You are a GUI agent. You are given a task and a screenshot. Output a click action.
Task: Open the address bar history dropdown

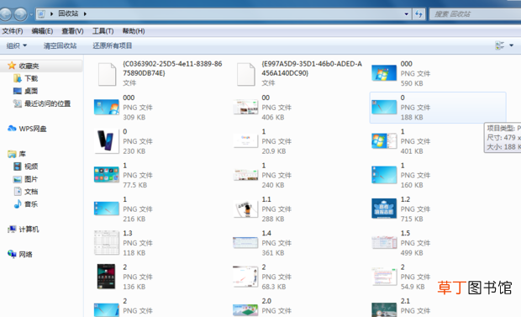point(406,14)
